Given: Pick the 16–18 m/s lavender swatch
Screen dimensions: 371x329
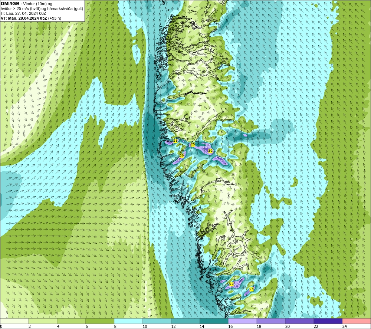Looking at the screenshot, I should point(243,321).
